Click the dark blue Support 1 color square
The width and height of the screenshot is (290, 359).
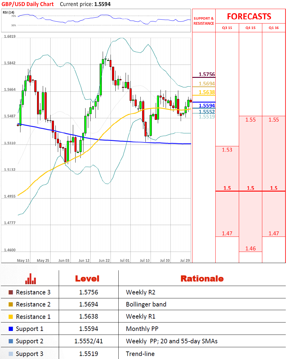click(x=11, y=329)
